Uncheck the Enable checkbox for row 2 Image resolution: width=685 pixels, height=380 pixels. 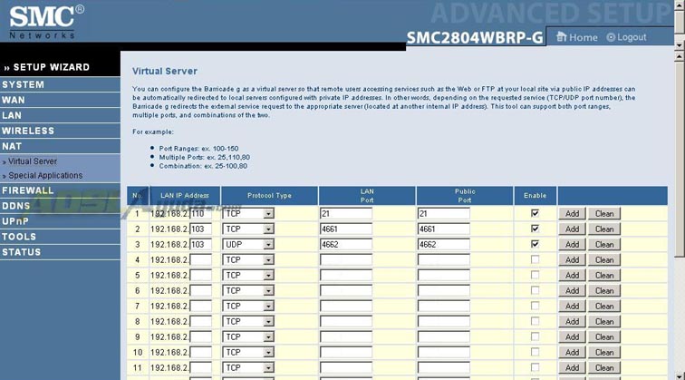[535, 229]
